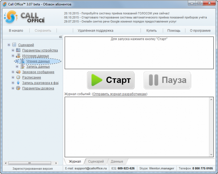Image resolution: width=218 pixels, height=174 pixels.
Task: Click the Пауза button
Action: click(167, 80)
